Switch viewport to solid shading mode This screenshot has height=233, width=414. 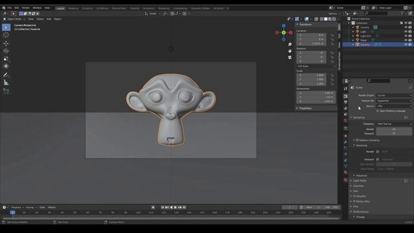(325, 19)
